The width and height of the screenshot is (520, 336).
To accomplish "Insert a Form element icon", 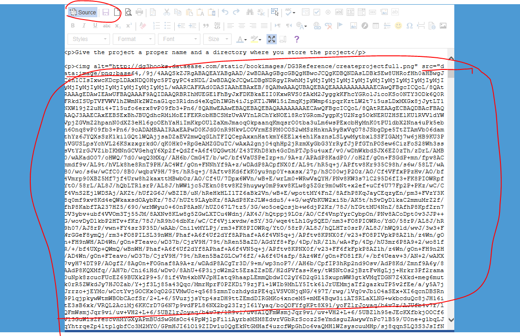I will click(306, 12).
